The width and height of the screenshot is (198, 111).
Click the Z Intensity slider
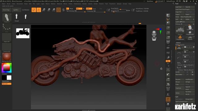96,11
